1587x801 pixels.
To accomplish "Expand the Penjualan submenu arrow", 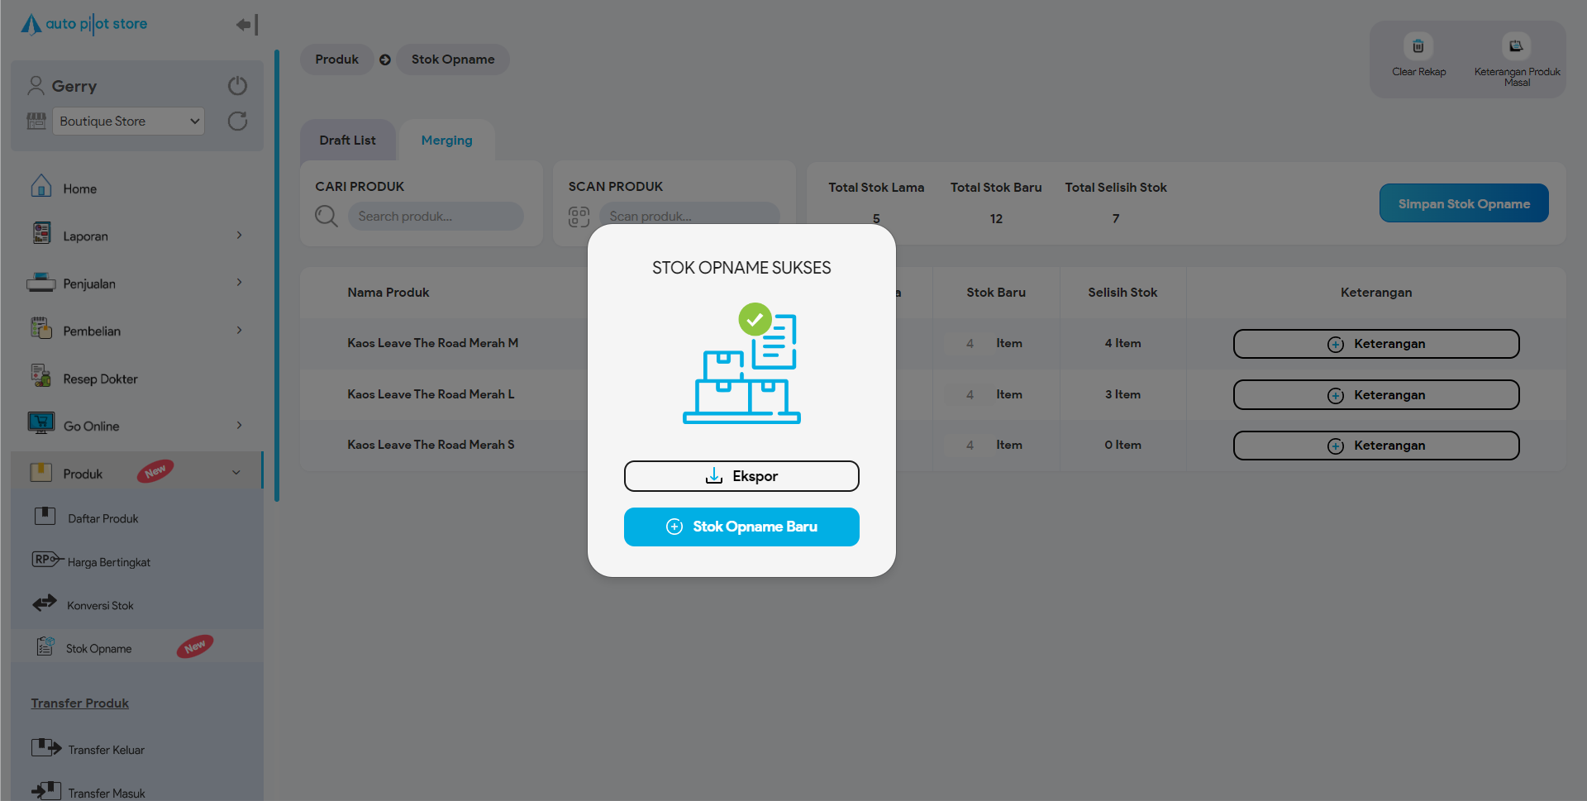I will [239, 283].
